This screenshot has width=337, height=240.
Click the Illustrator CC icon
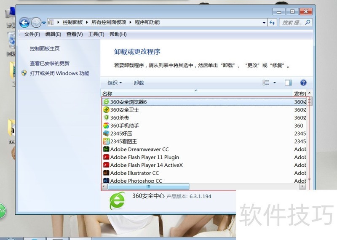106,173
